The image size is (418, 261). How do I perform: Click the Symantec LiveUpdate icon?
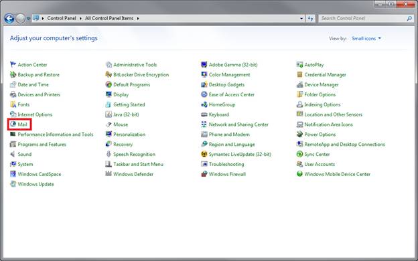coord(204,154)
